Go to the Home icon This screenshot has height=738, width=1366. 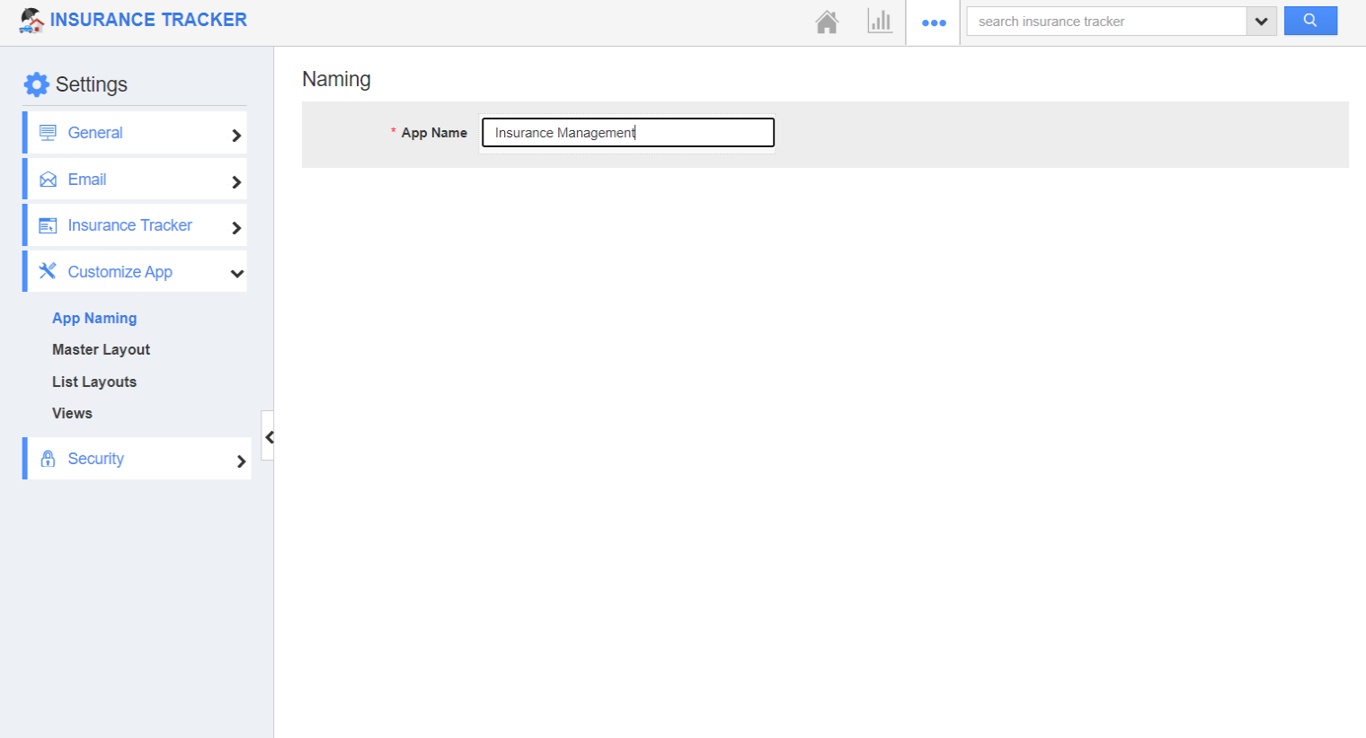coord(827,22)
